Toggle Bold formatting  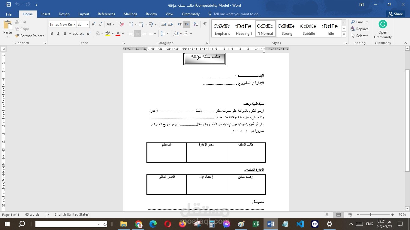point(52,34)
